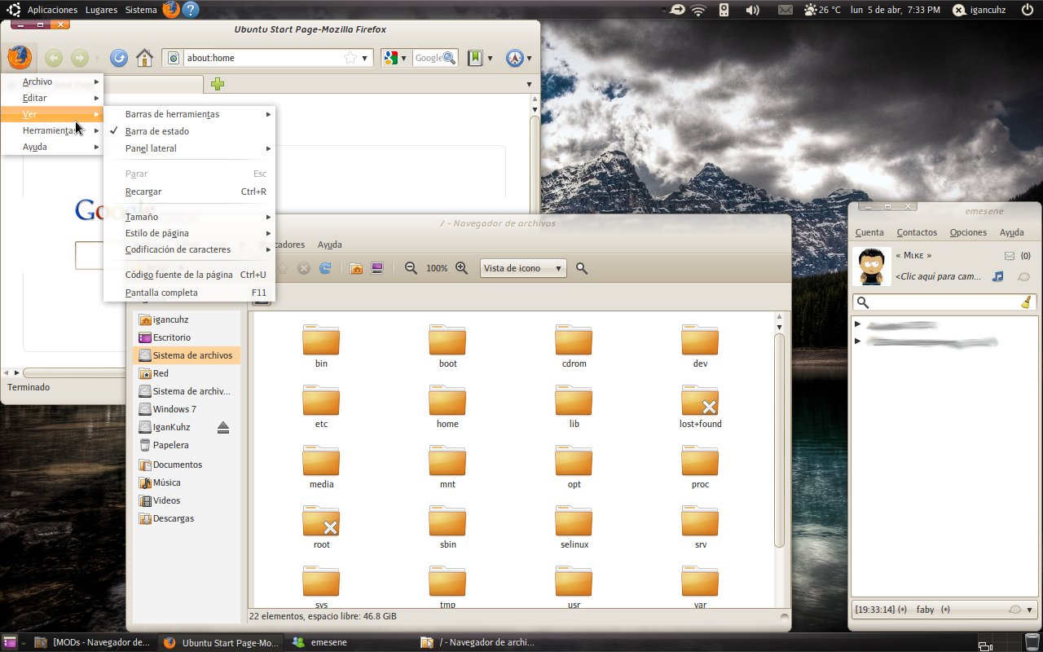
Task: Open the Barras de herramientas submenu
Action: click(x=189, y=114)
